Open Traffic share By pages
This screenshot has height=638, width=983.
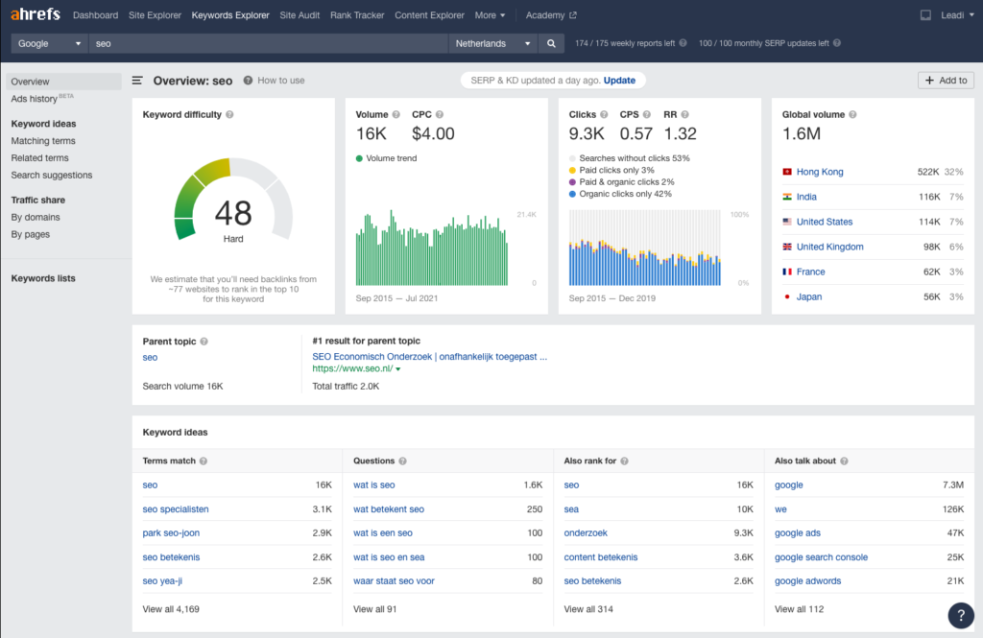point(30,234)
